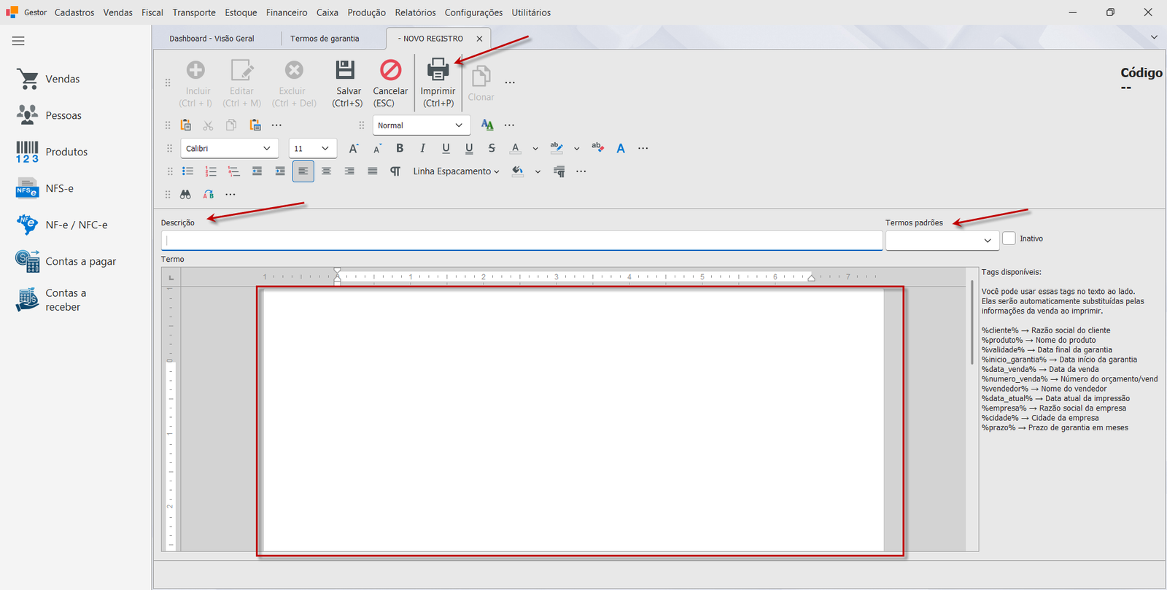
Task: Justify the paragraph text
Action: click(373, 171)
